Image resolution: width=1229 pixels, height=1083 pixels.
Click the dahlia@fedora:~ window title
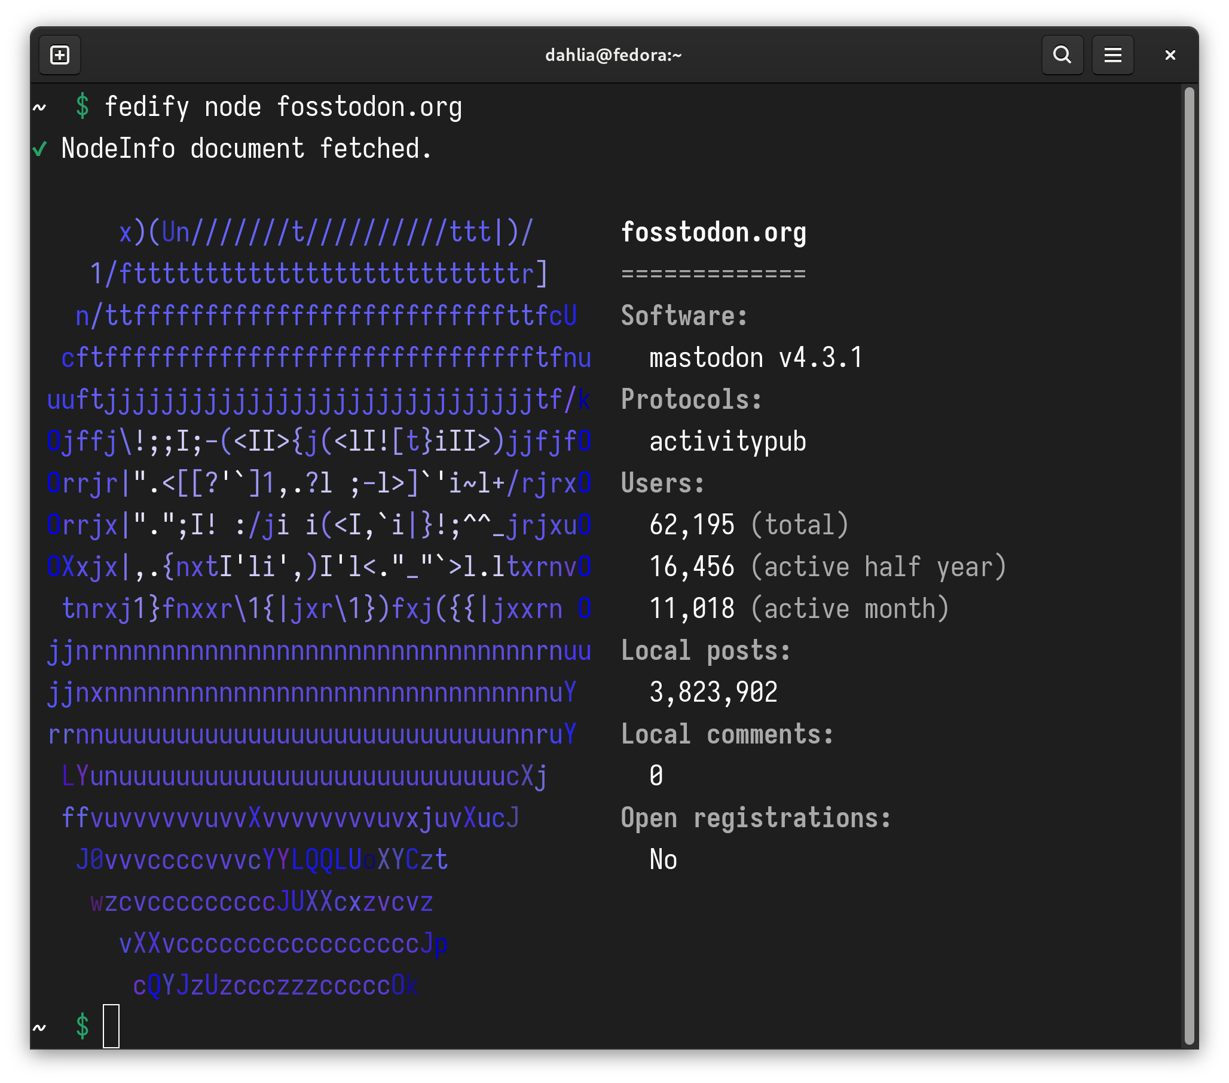(614, 55)
